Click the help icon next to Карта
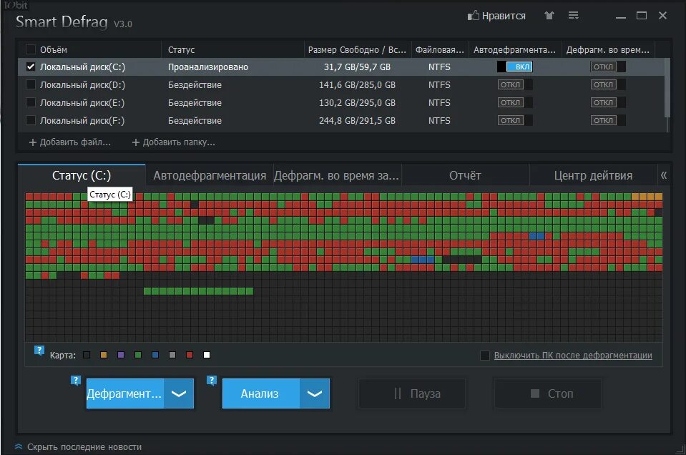The height and width of the screenshot is (455, 686). 39,351
